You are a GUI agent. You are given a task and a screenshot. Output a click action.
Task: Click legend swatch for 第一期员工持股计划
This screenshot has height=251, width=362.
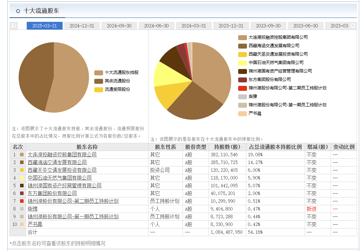tap(242, 105)
